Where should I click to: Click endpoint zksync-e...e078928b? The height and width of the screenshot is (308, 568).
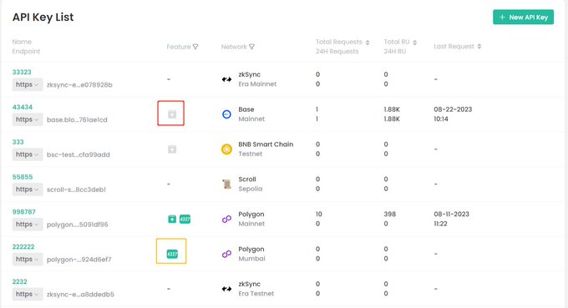tap(79, 84)
